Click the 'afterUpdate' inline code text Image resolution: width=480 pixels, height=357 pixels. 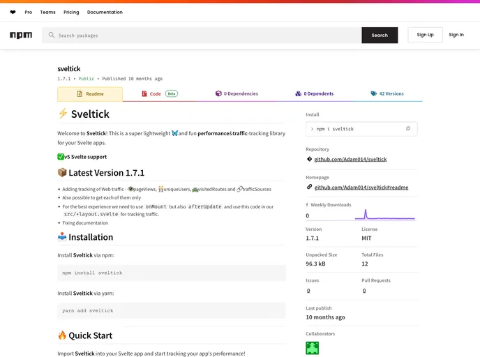pos(205,206)
